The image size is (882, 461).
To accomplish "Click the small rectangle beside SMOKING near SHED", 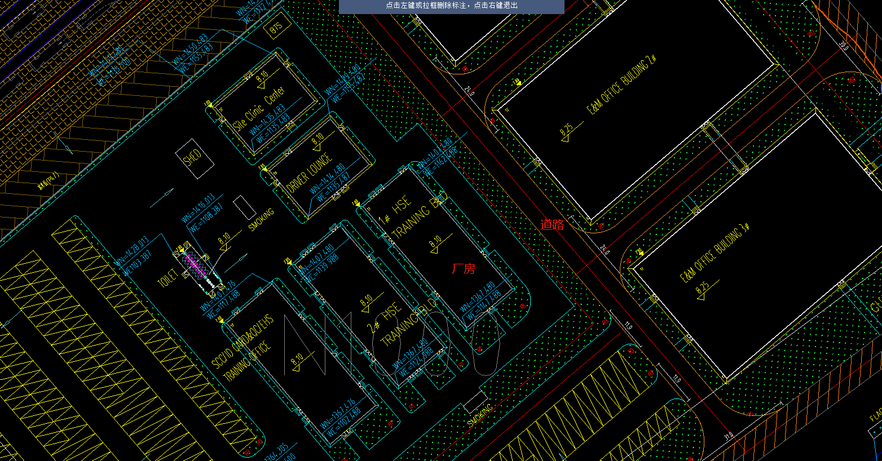I will click(x=245, y=207).
